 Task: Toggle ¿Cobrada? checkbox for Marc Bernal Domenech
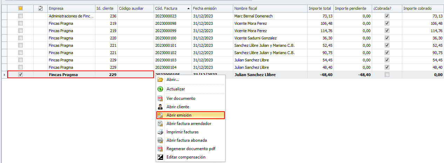(x=387, y=16)
